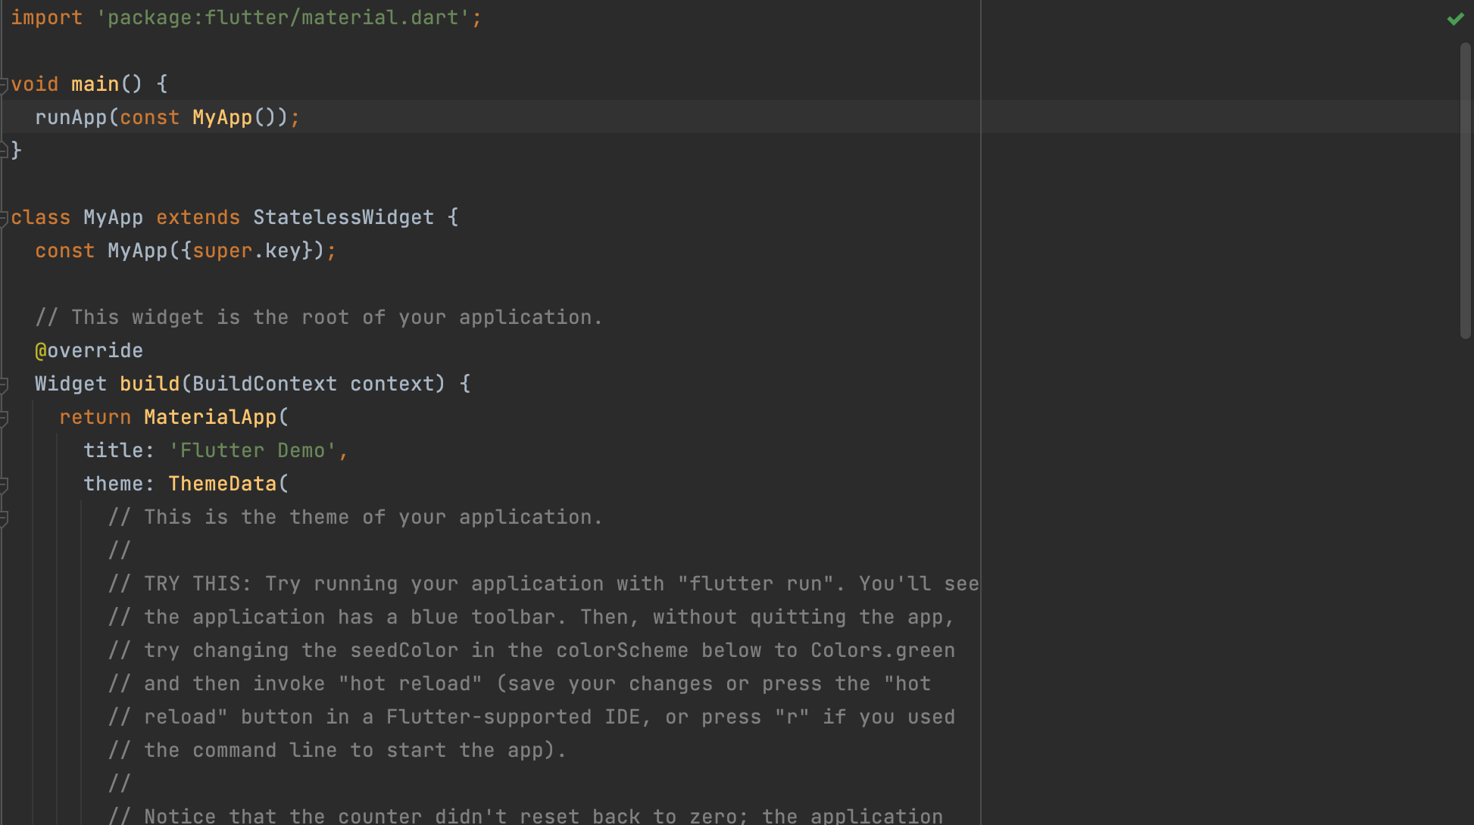1474x825 pixels.
Task: Click the MaterialApp constructor call
Action: 210,417
